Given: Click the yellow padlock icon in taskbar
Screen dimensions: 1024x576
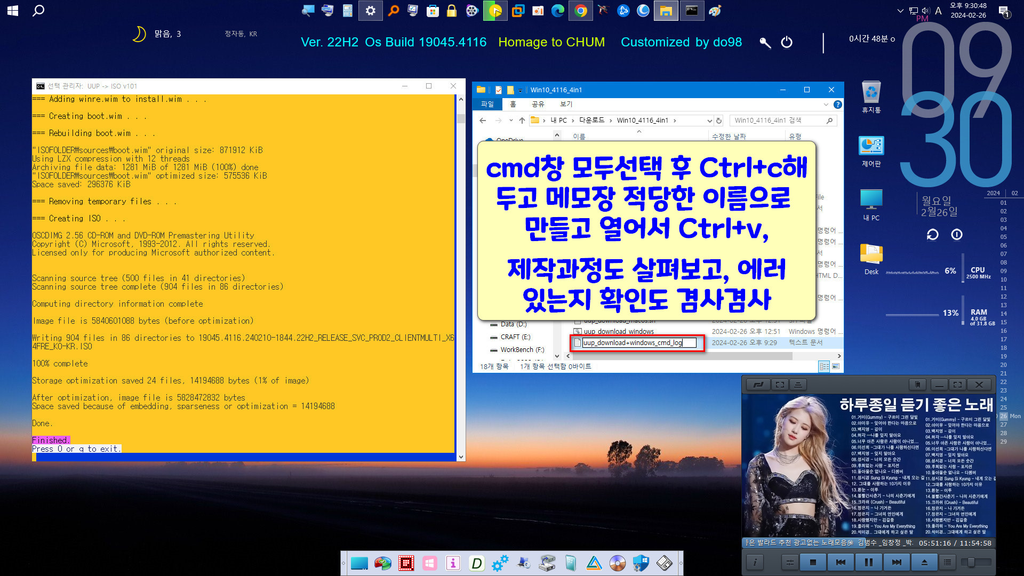Looking at the screenshot, I should [x=452, y=11].
